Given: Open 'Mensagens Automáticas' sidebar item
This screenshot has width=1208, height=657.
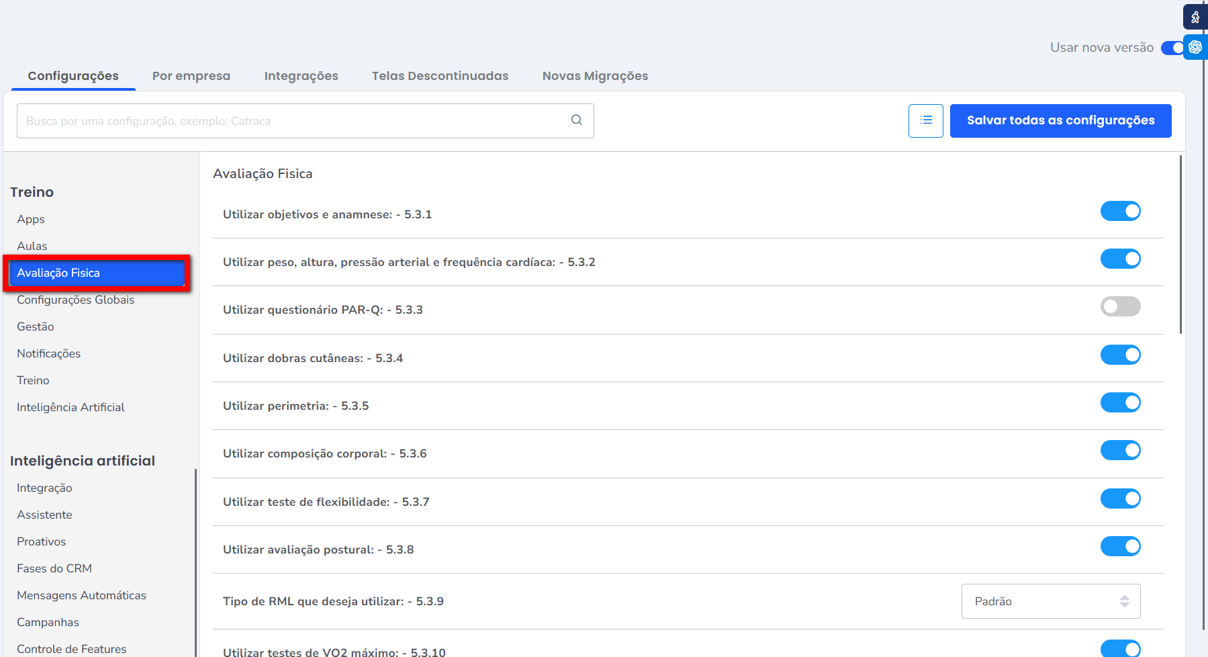Looking at the screenshot, I should click(81, 595).
